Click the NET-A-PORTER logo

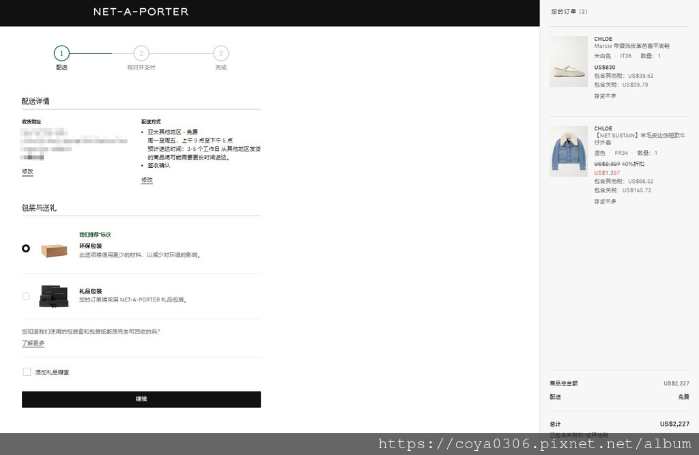(x=141, y=12)
